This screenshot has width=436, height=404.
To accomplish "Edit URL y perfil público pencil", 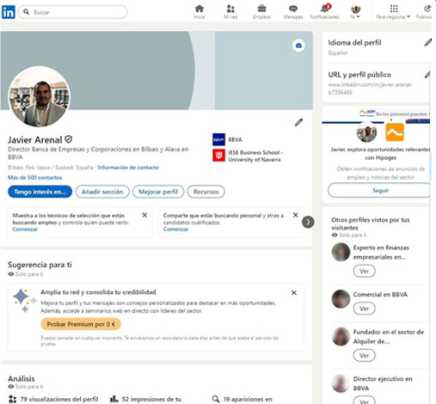I will [x=427, y=75].
